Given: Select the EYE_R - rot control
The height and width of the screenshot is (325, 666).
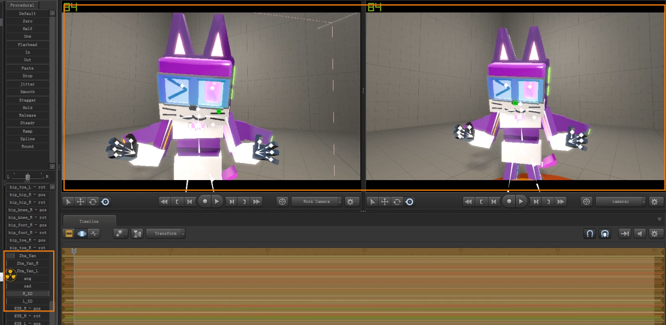Looking at the screenshot, I should [27, 316].
